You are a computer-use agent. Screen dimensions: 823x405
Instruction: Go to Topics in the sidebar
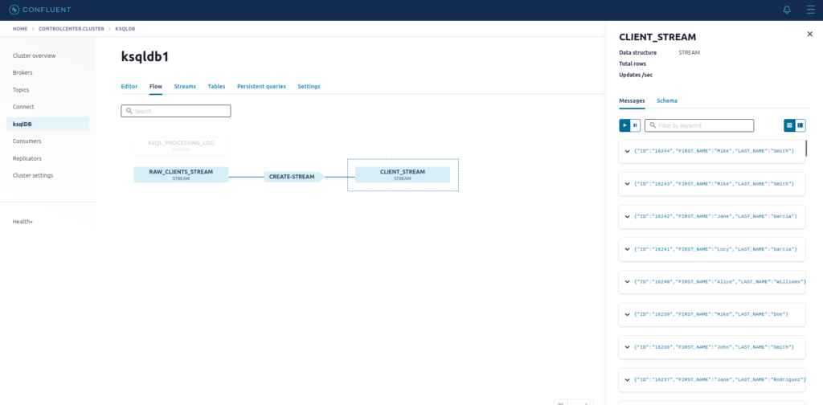23,90
